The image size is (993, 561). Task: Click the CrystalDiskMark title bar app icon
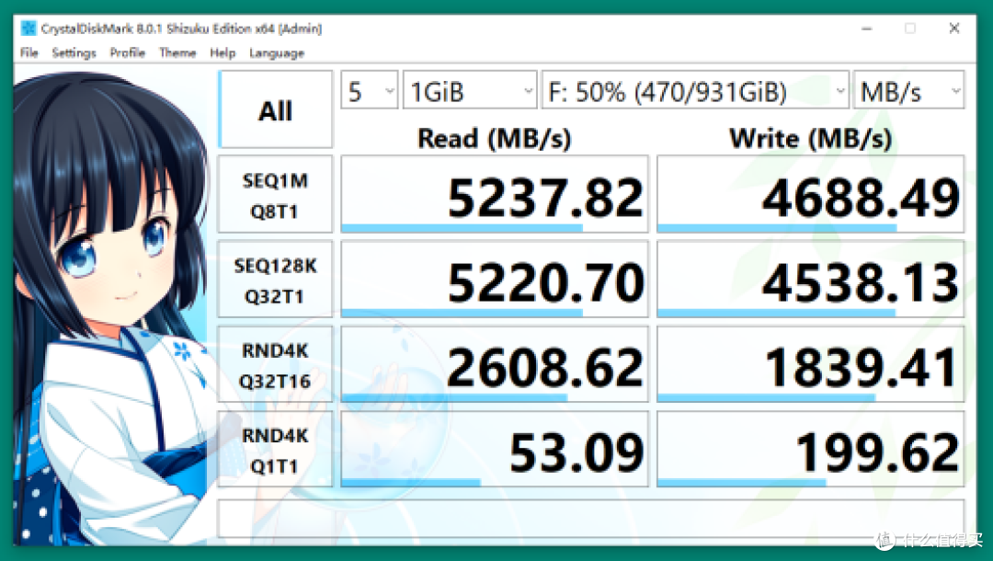(x=29, y=29)
